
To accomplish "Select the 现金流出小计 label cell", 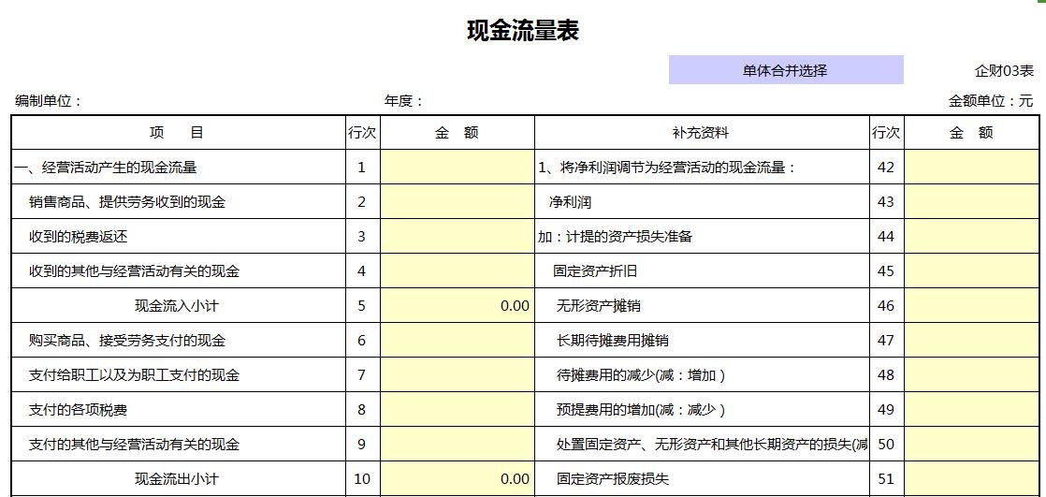I will click(x=178, y=479).
